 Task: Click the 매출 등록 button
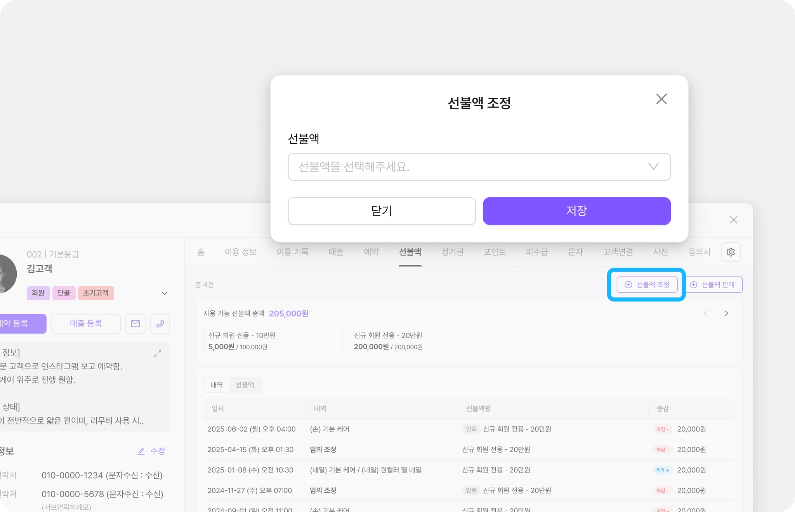tap(86, 323)
